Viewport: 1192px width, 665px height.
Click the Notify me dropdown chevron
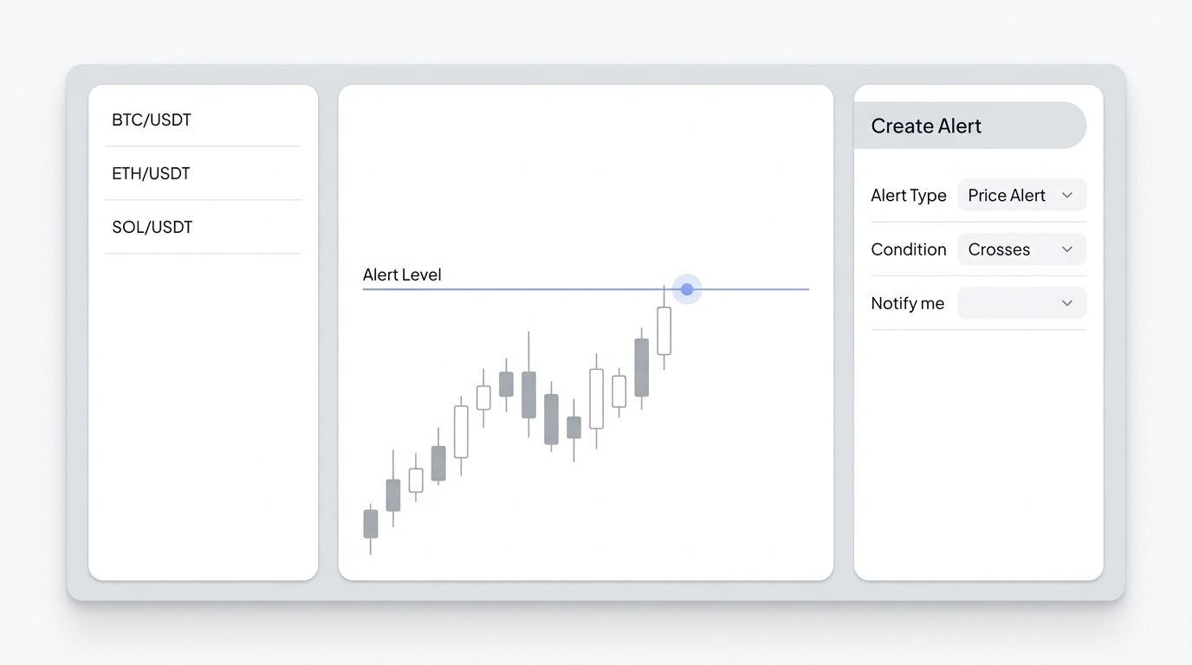pos(1068,303)
